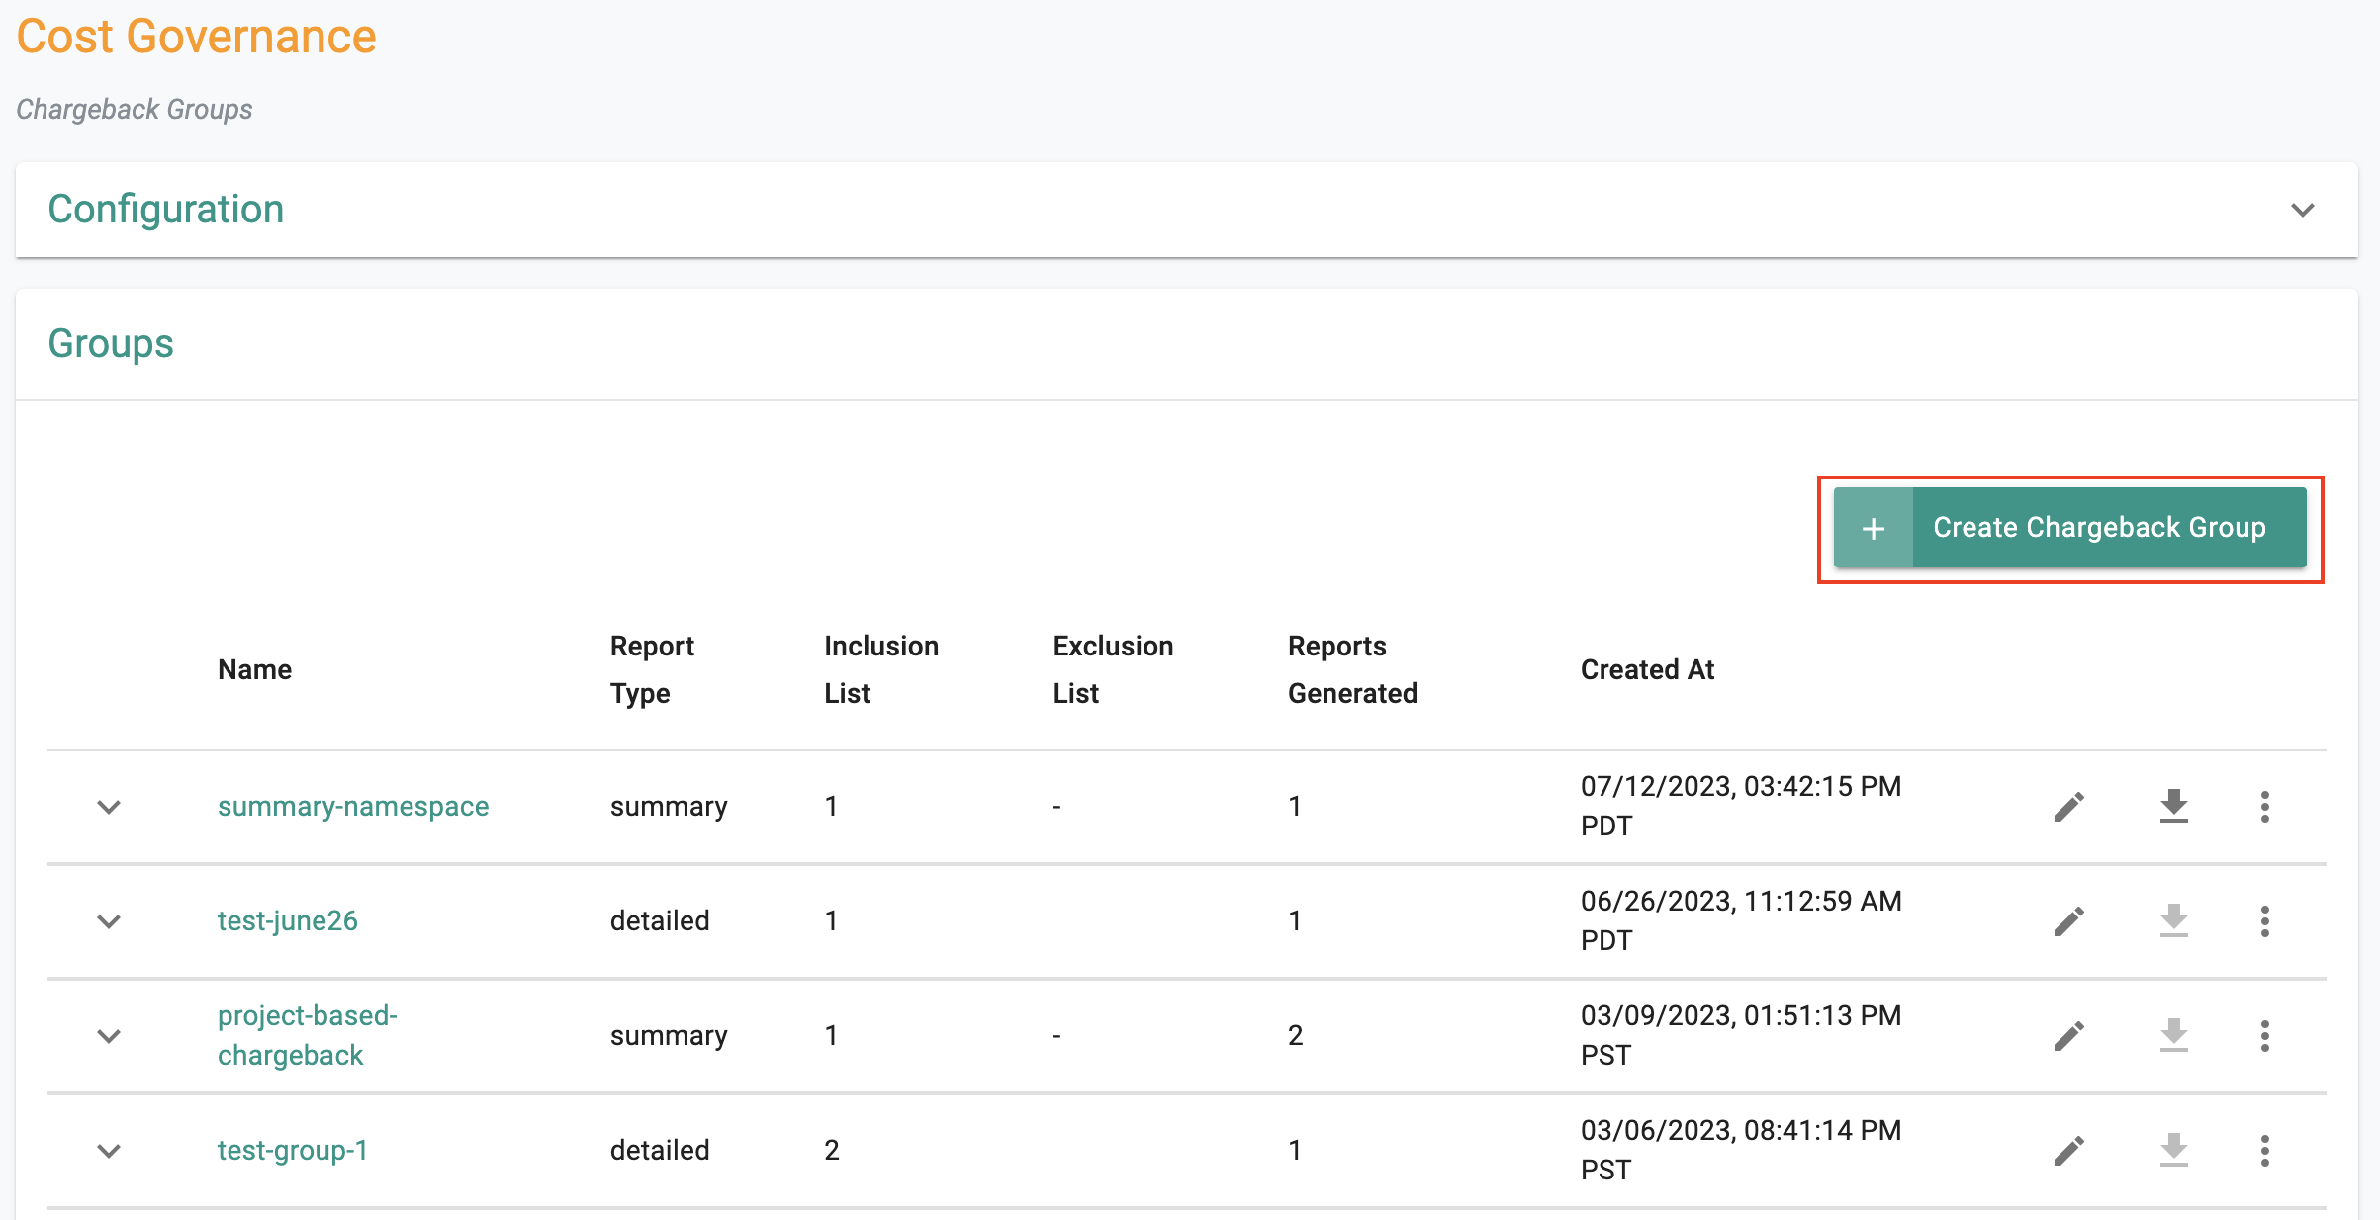Open three-dot menu for test-june26
The width and height of the screenshot is (2380, 1220).
pos(2264,921)
